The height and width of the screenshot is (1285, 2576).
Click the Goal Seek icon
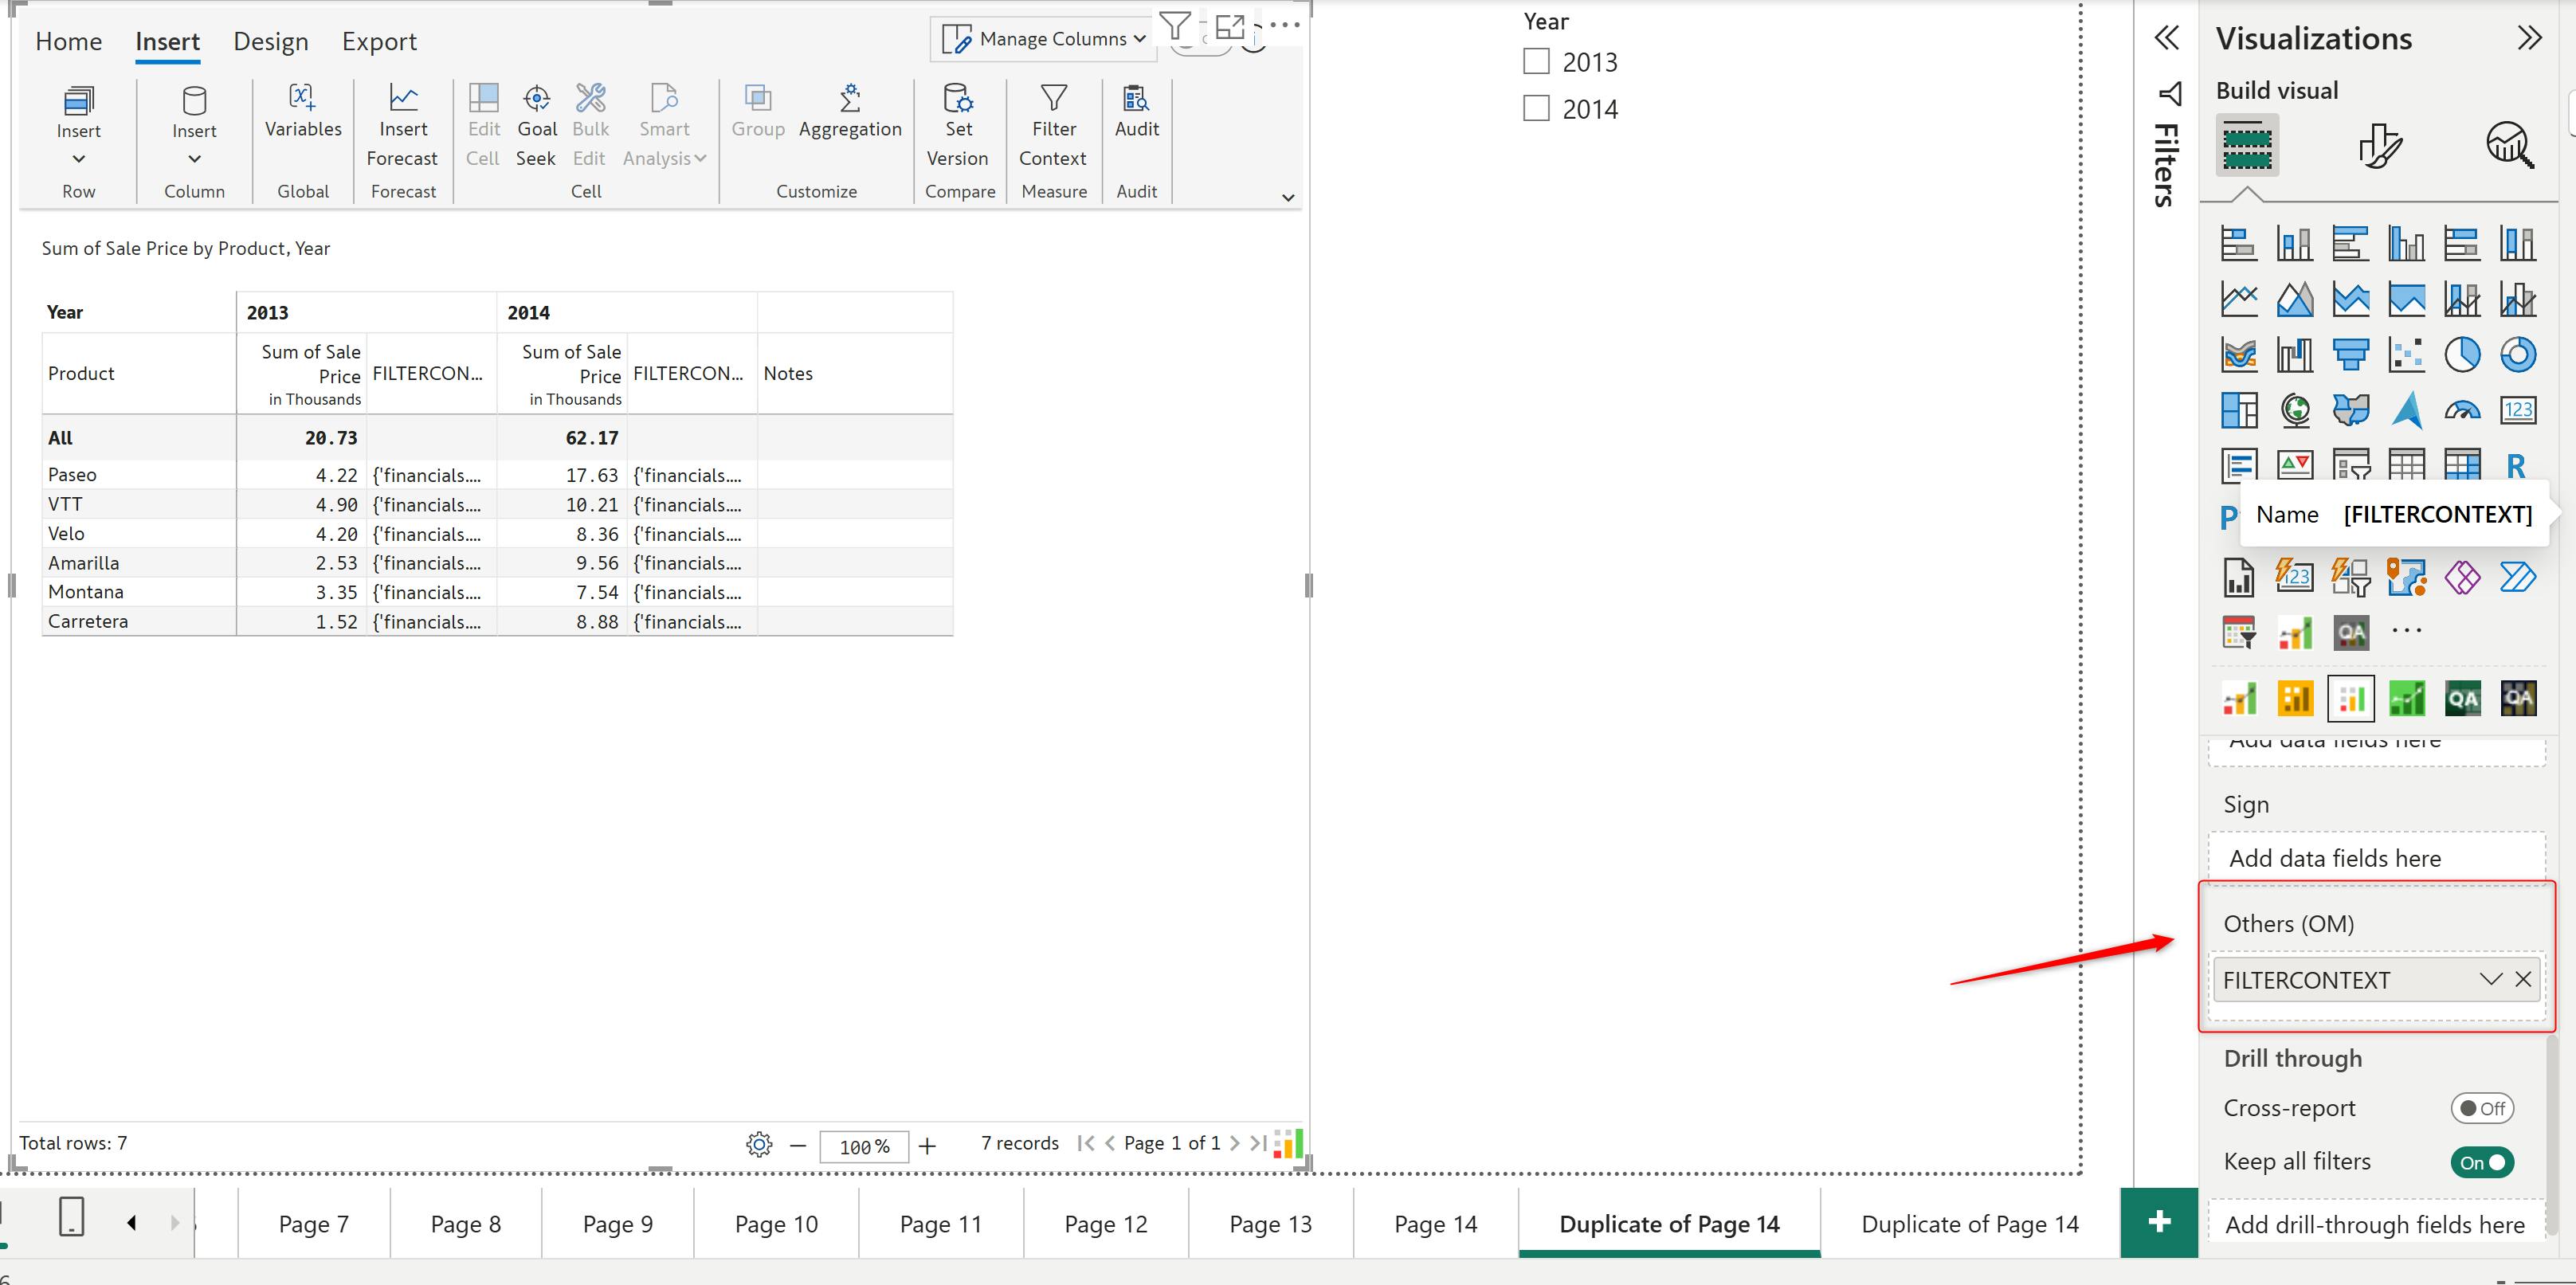pos(537,98)
